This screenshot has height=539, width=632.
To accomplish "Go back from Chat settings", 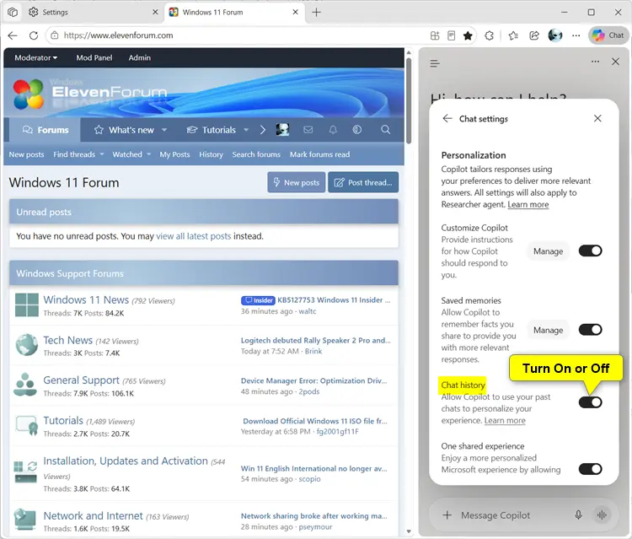I will (447, 118).
